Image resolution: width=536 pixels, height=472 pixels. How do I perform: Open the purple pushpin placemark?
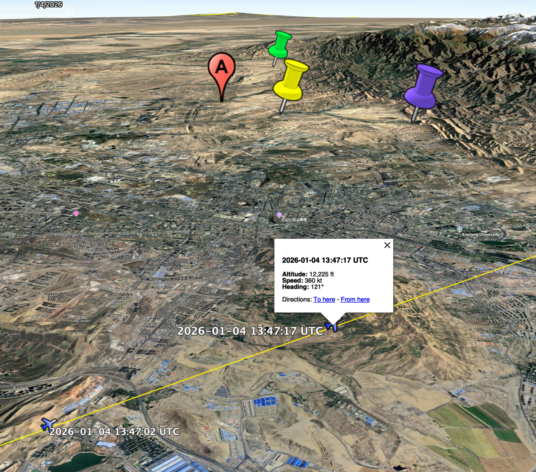pos(423,87)
